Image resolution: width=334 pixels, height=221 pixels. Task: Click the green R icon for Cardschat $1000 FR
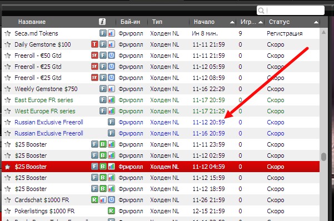coord(94,200)
